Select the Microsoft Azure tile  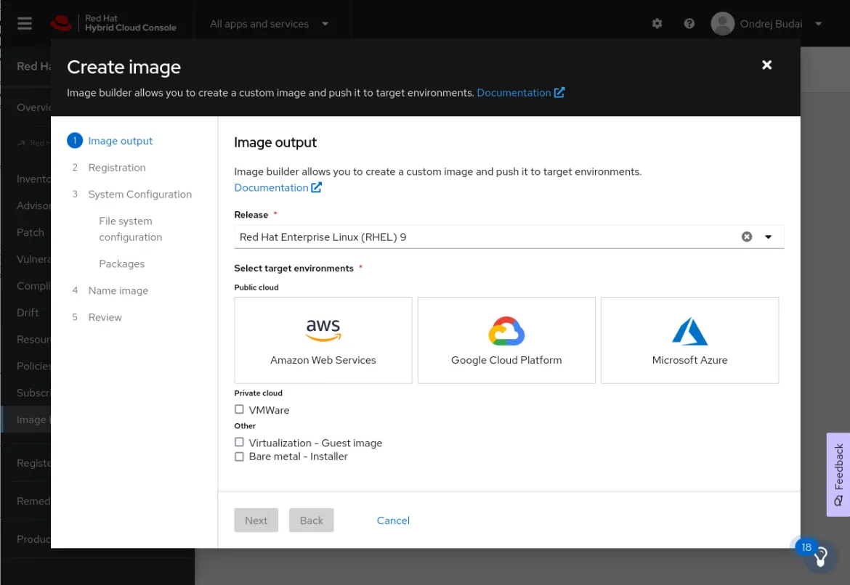tap(689, 340)
